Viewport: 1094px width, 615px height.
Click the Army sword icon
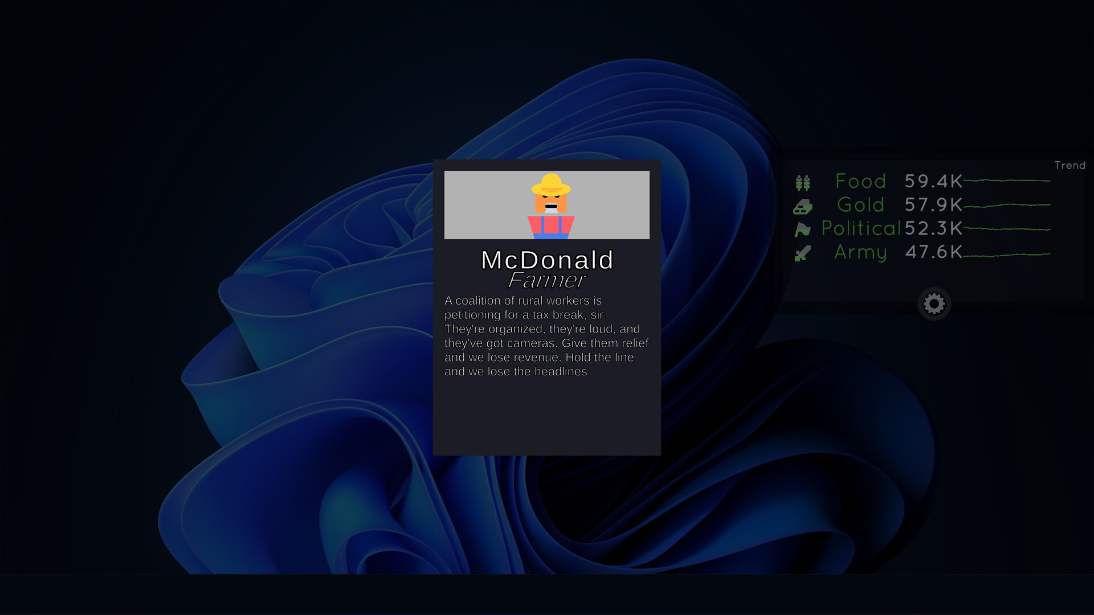click(803, 253)
